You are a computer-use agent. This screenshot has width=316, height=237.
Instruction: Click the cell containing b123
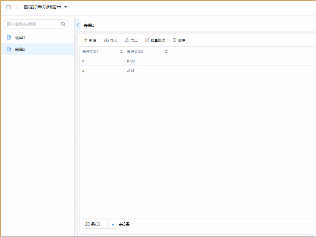(x=131, y=61)
